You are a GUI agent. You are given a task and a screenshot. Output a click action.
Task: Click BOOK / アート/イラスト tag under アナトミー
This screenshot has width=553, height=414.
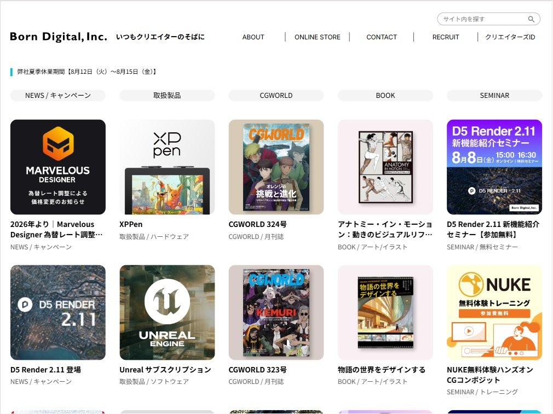[372, 247]
